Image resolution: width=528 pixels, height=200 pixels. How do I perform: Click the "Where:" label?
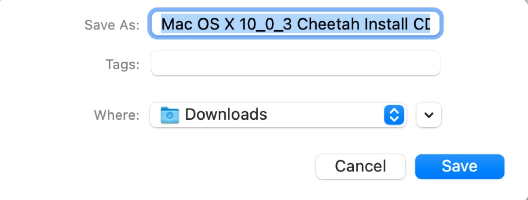(x=117, y=115)
